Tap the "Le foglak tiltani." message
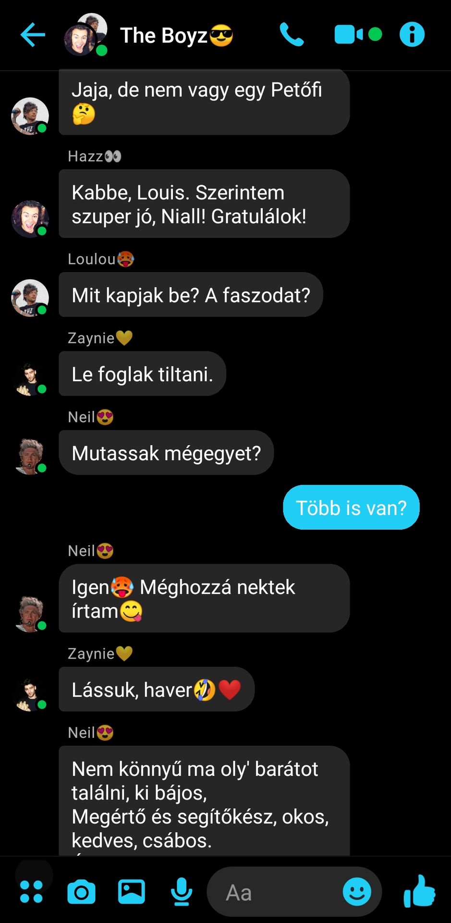 [x=142, y=374]
